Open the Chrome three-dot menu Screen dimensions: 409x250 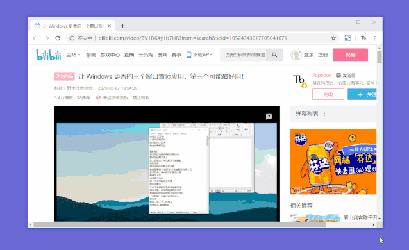375,38
